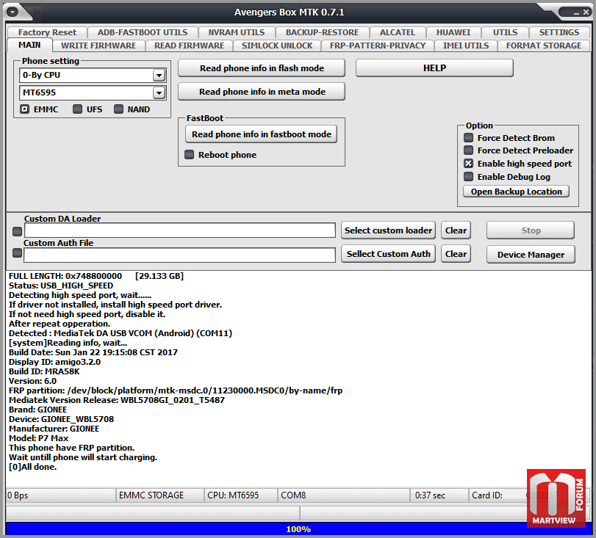Click 'Display ID: amigo3.2.0' log line

54,362
